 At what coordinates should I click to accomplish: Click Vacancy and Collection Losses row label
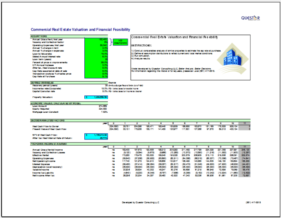coord(48,153)
